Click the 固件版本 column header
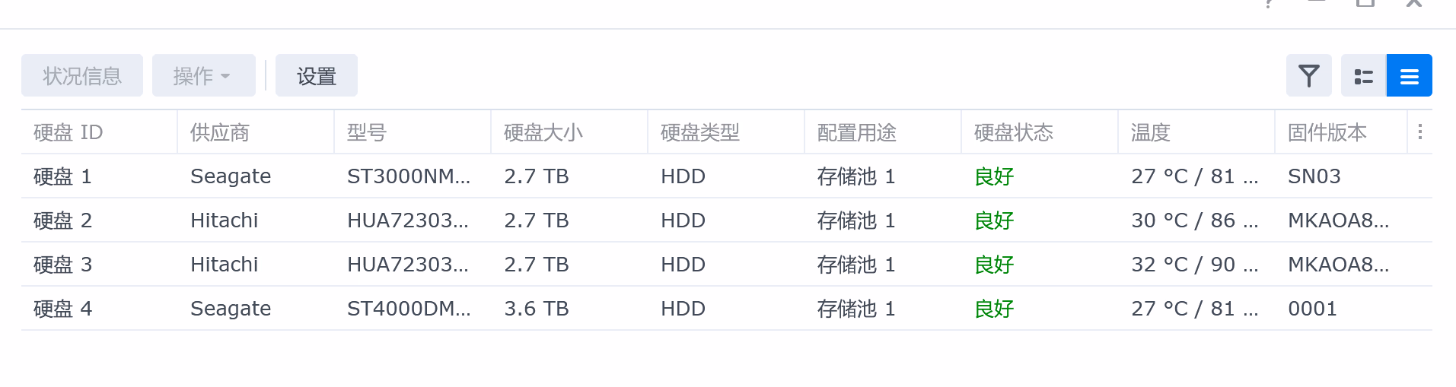 [x=1341, y=132]
